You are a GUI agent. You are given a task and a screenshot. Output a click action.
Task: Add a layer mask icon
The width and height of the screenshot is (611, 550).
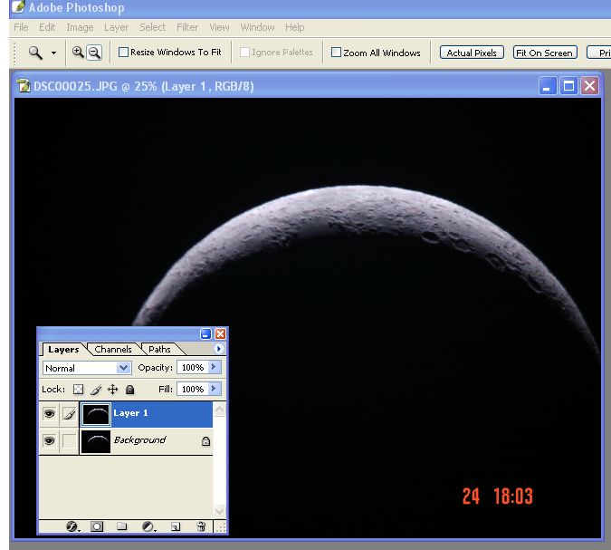[x=97, y=527]
